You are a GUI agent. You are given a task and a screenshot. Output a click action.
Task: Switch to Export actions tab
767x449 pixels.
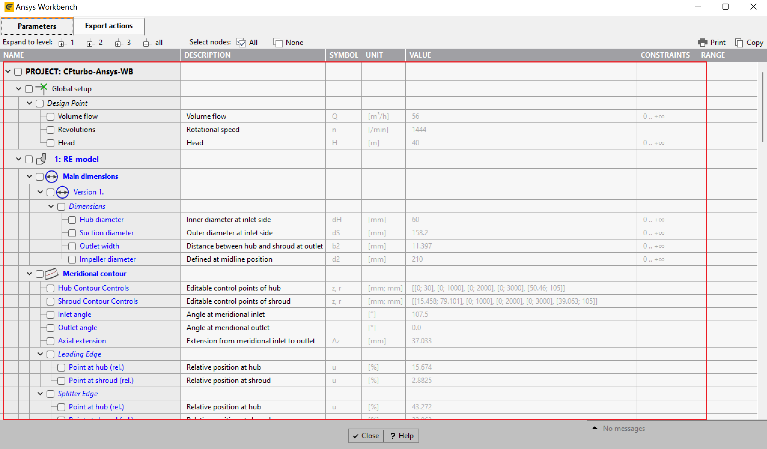coord(109,26)
